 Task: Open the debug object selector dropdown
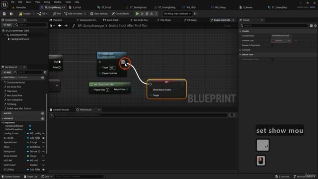click(177, 13)
